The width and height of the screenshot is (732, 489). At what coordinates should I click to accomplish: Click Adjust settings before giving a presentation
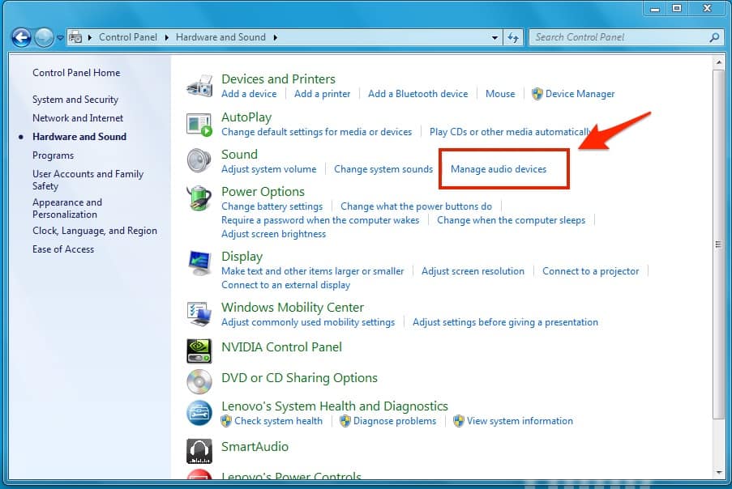tap(505, 322)
